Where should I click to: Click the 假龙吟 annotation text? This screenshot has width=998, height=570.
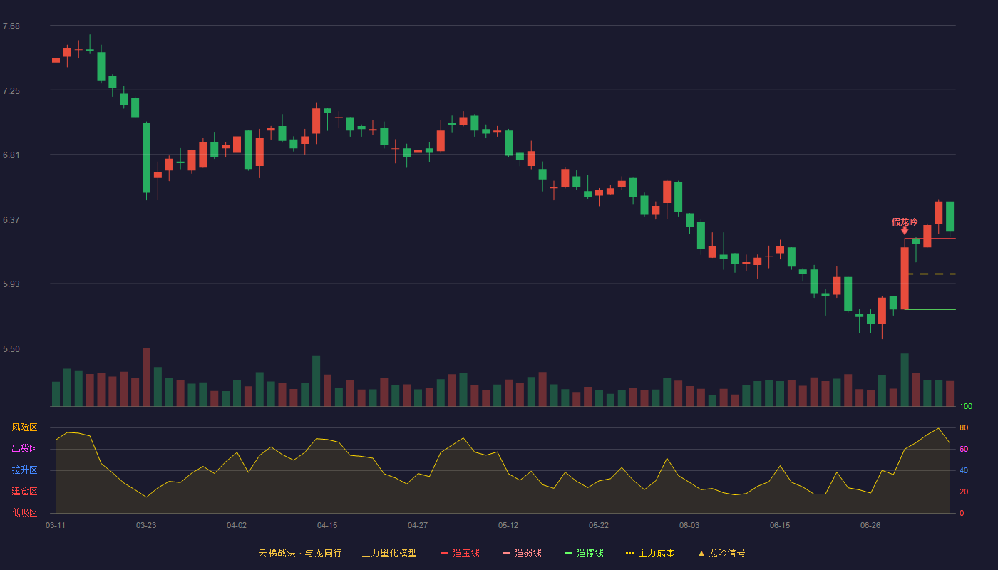pyautogui.click(x=905, y=222)
